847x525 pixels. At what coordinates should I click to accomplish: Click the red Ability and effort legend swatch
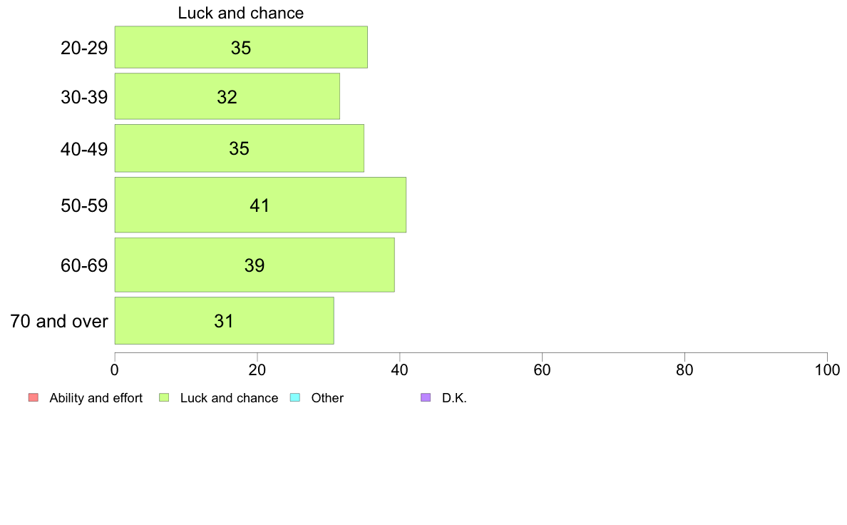coord(34,397)
